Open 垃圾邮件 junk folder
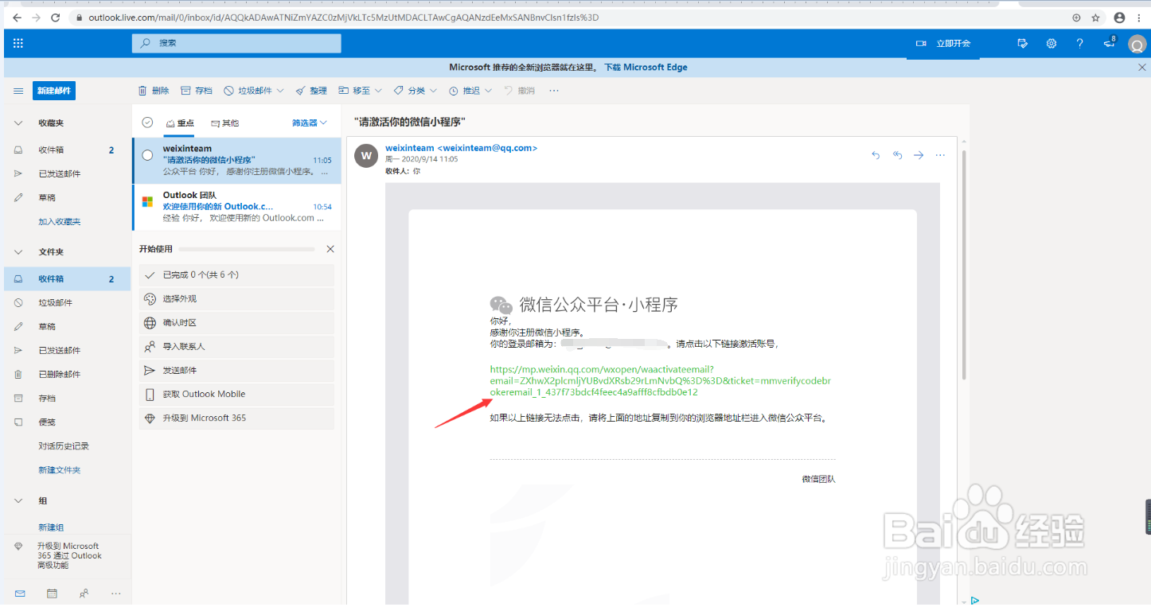Image resolution: width=1151 pixels, height=607 pixels. 67,302
